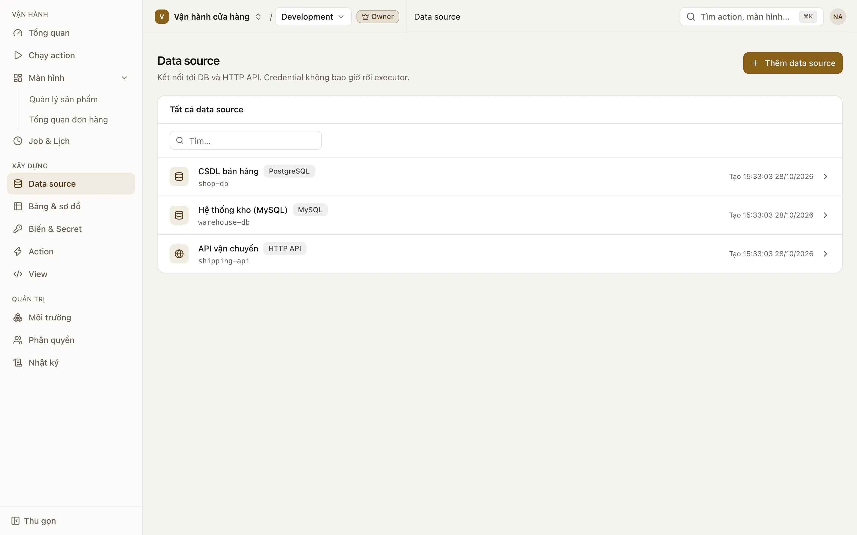Screen dimensions: 857x535
Task: Click database icon of Hệ thống kho
Action: point(179,215)
